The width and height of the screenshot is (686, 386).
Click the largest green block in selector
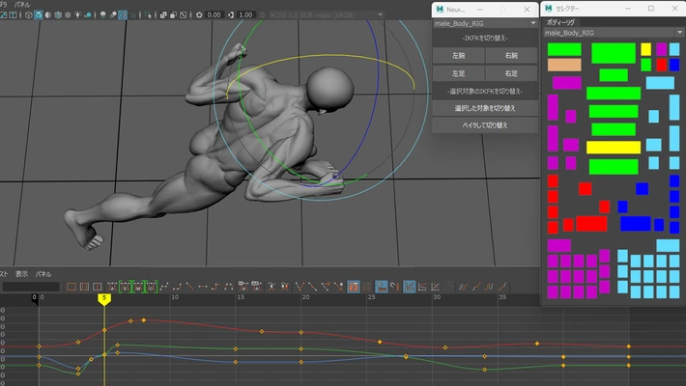614,53
